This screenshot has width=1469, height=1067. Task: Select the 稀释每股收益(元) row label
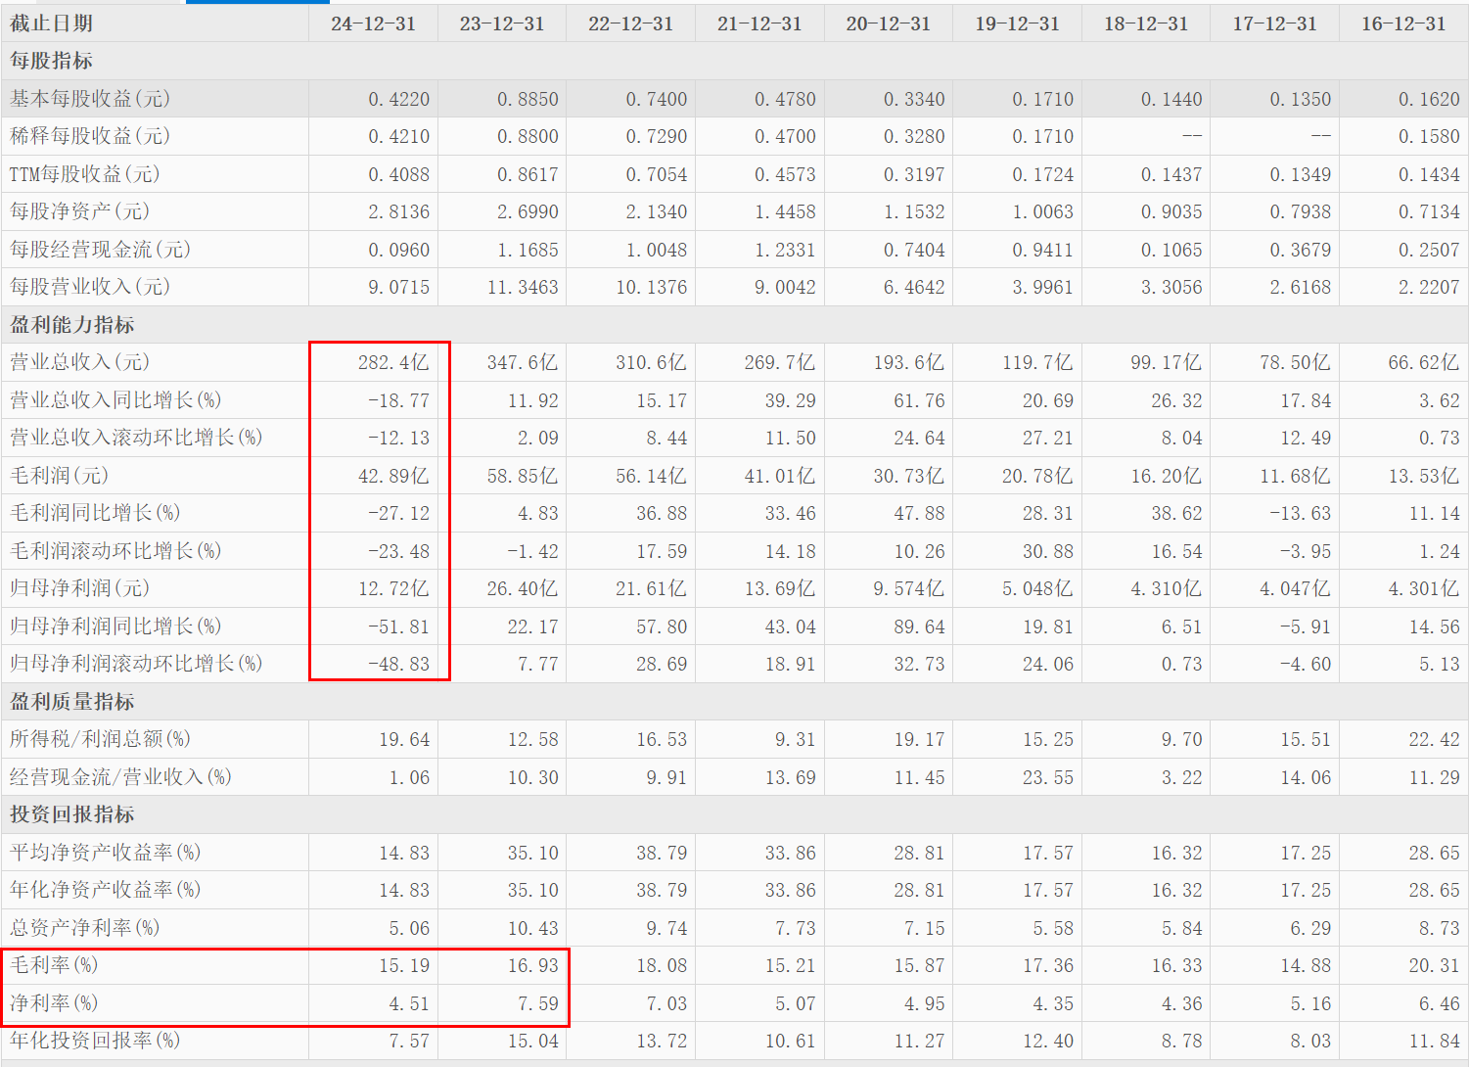click(x=90, y=136)
